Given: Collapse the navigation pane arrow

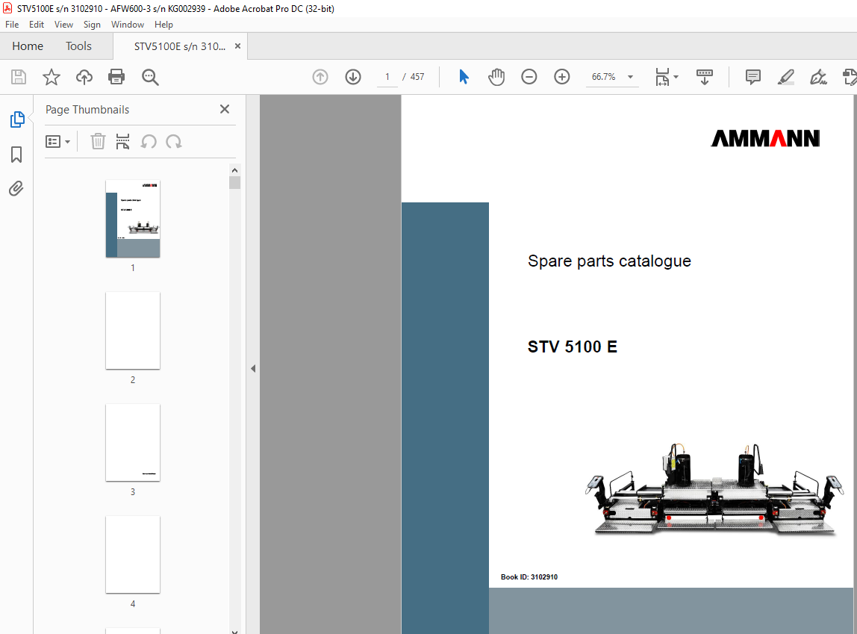Looking at the screenshot, I should 253,368.
